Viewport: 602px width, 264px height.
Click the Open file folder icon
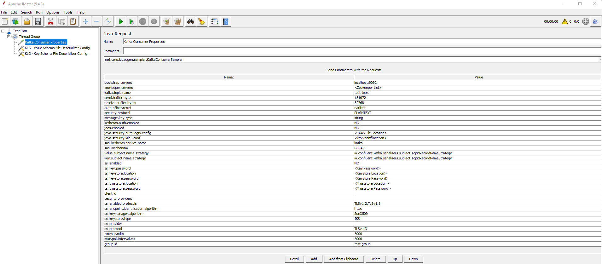point(27,21)
